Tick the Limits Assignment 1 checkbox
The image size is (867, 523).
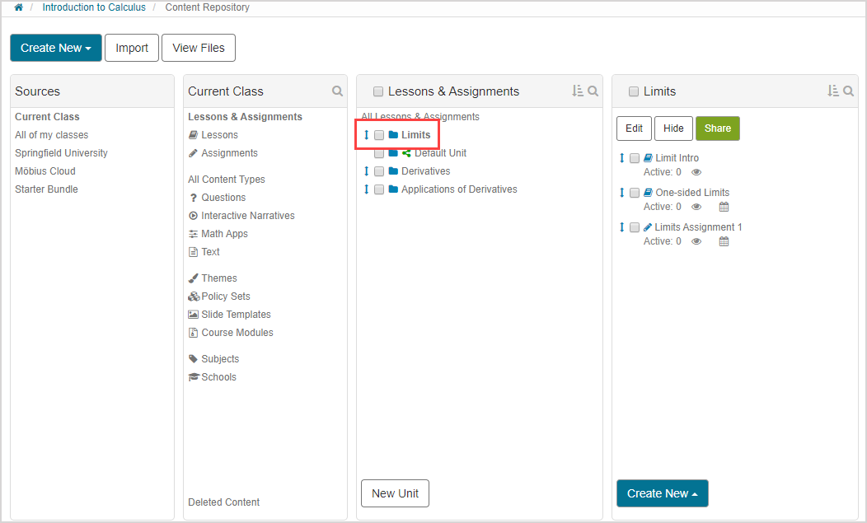point(635,227)
